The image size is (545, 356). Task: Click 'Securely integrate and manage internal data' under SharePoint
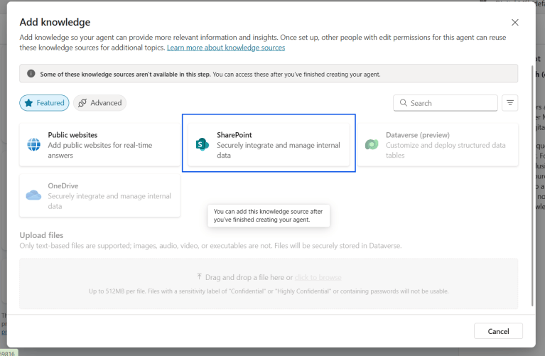pos(279,150)
